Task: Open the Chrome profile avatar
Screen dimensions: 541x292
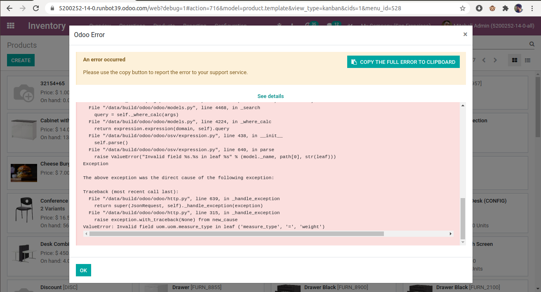Action: coord(518,8)
